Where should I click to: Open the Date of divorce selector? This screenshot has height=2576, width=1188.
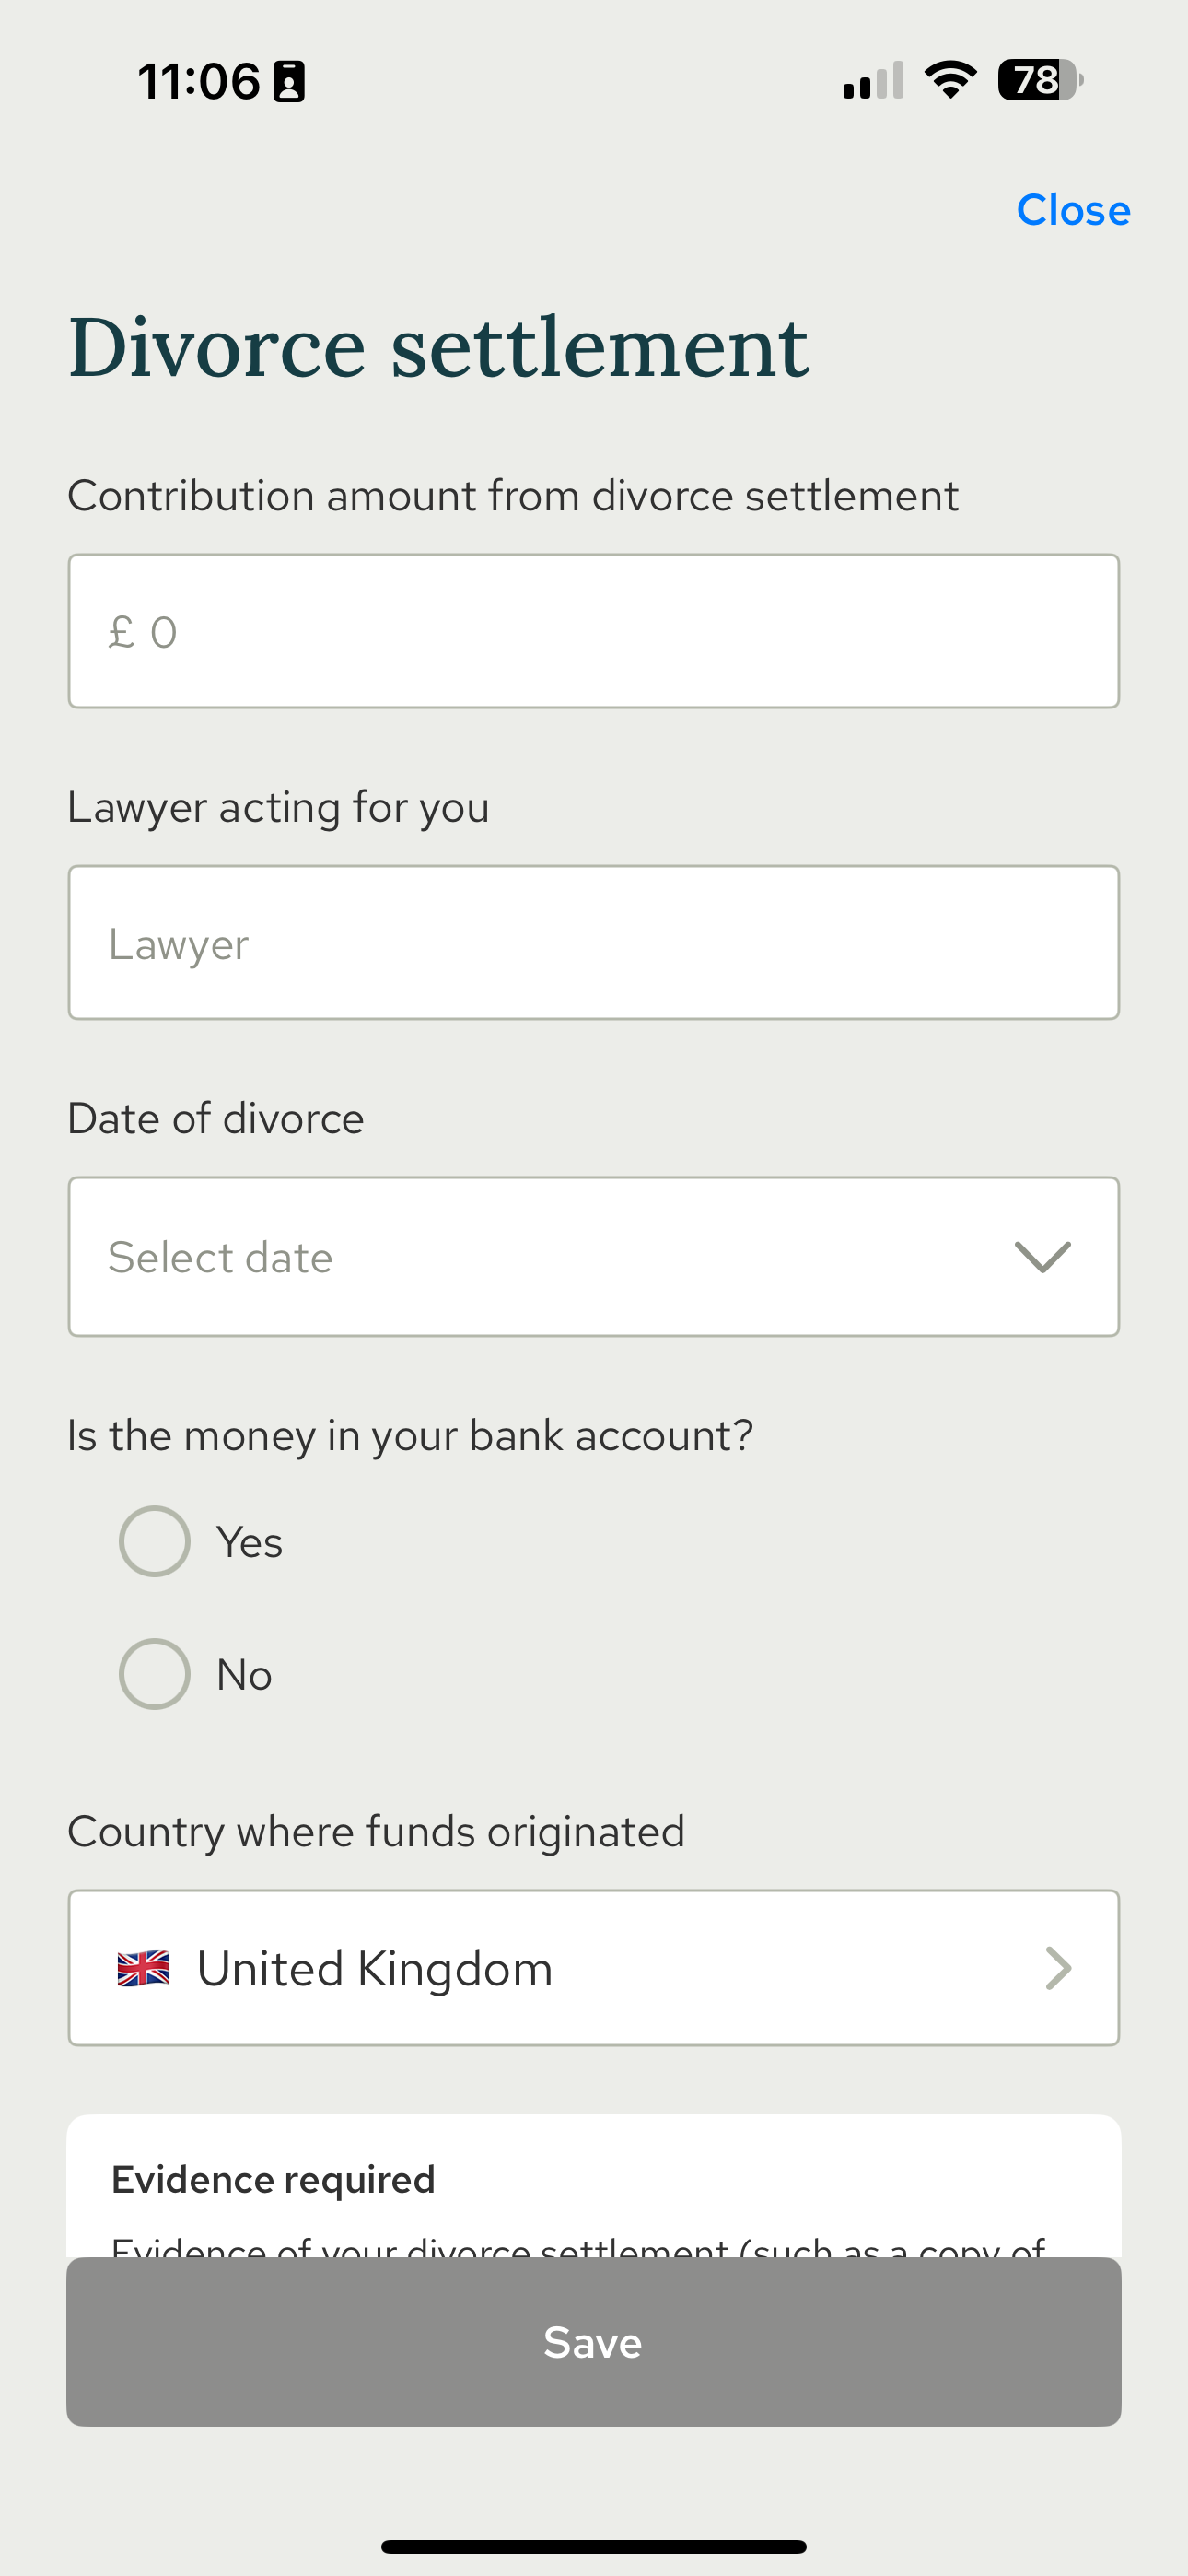(594, 1257)
